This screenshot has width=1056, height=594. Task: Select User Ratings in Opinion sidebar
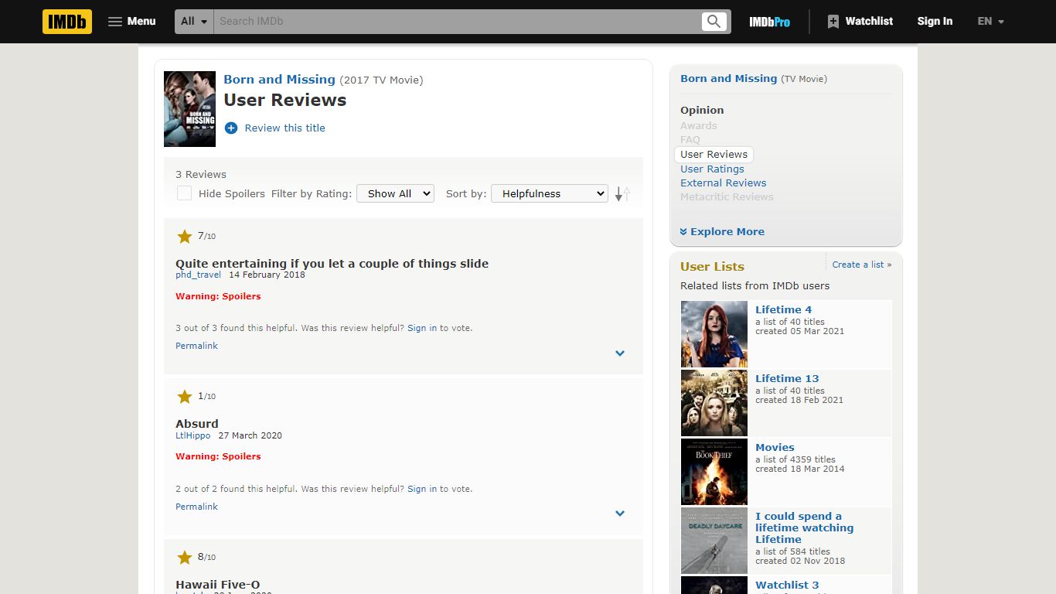(712, 169)
